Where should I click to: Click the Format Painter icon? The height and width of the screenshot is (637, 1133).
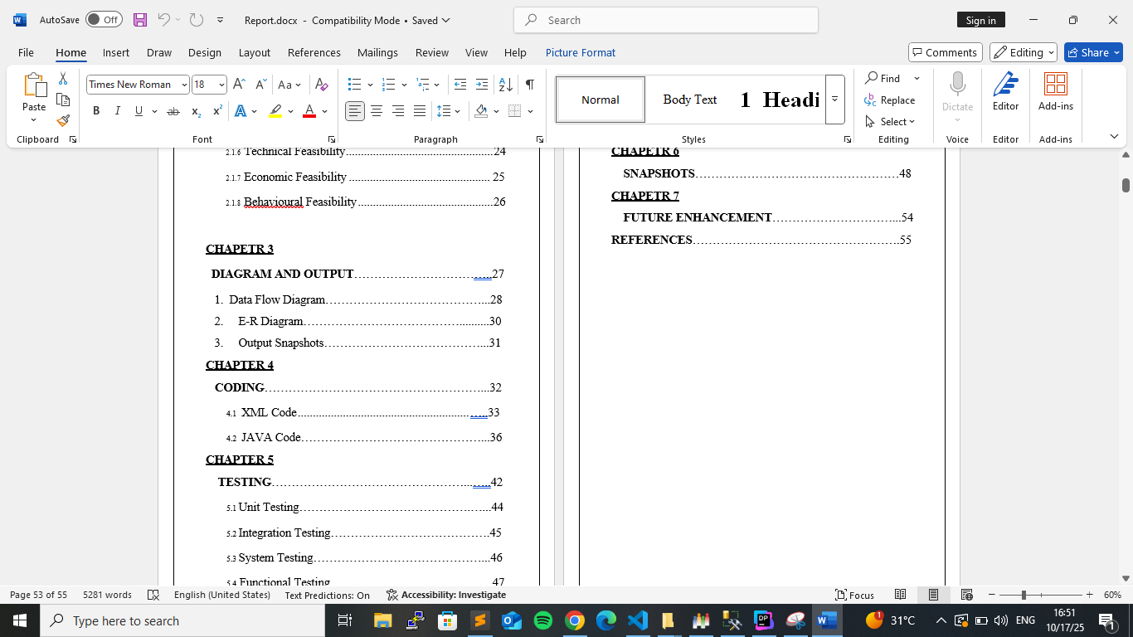[63, 121]
